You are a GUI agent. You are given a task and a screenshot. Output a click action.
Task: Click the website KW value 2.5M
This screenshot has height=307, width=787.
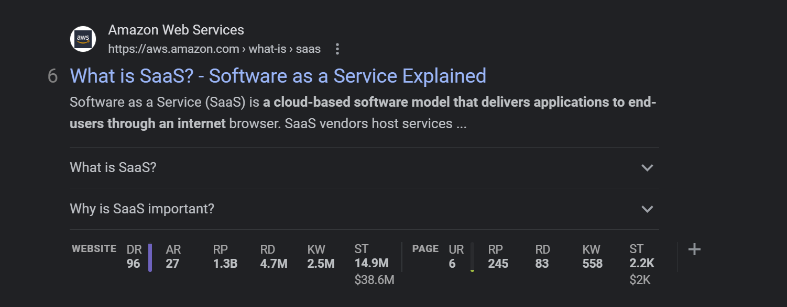(321, 264)
